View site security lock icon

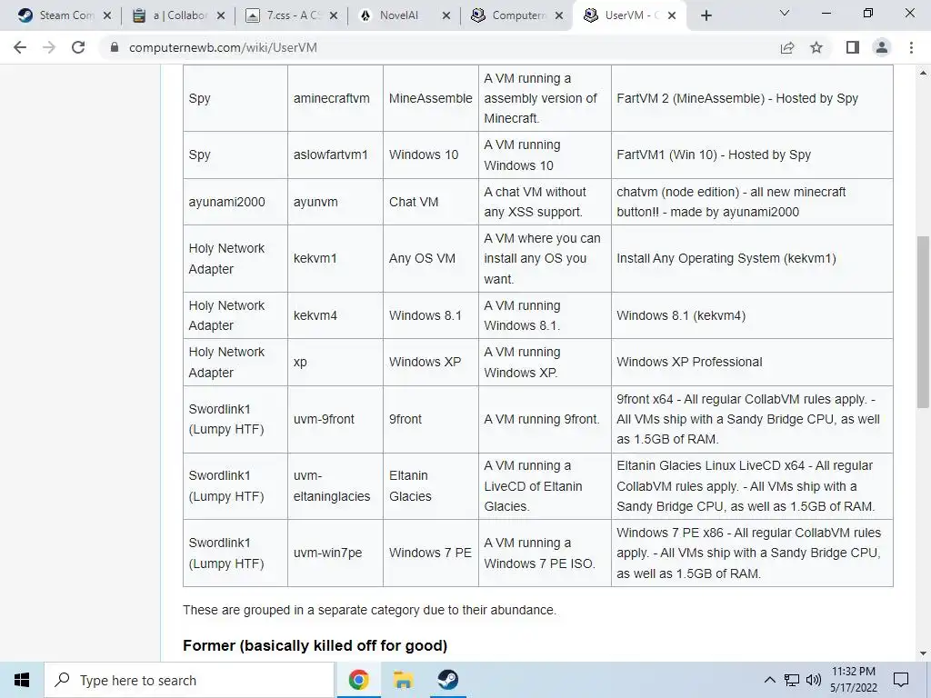tap(115, 47)
